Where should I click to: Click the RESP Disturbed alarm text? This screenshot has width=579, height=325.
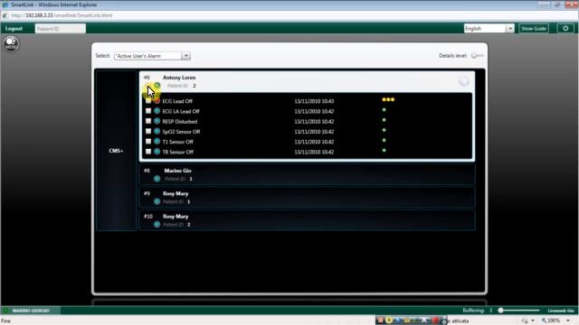pyautogui.click(x=180, y=122)
